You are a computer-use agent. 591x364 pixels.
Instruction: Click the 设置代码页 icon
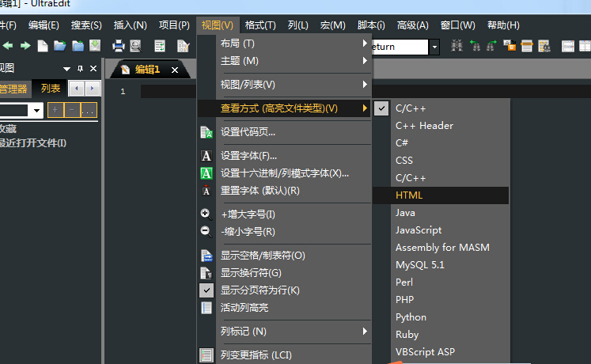pos(206,132)
